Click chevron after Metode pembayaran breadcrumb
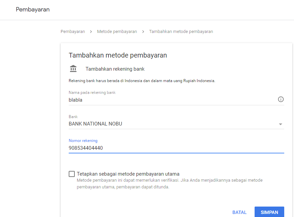The image size is (294, 217). pyautogui.click(x=143, y=32)
